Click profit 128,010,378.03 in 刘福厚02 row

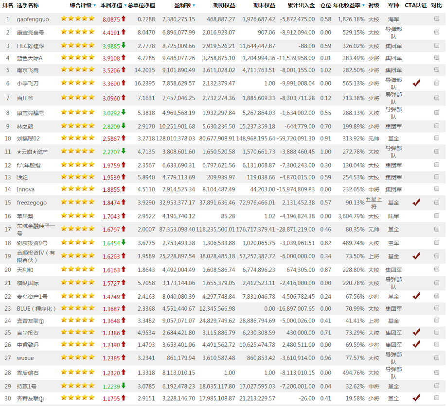point(176,138)
